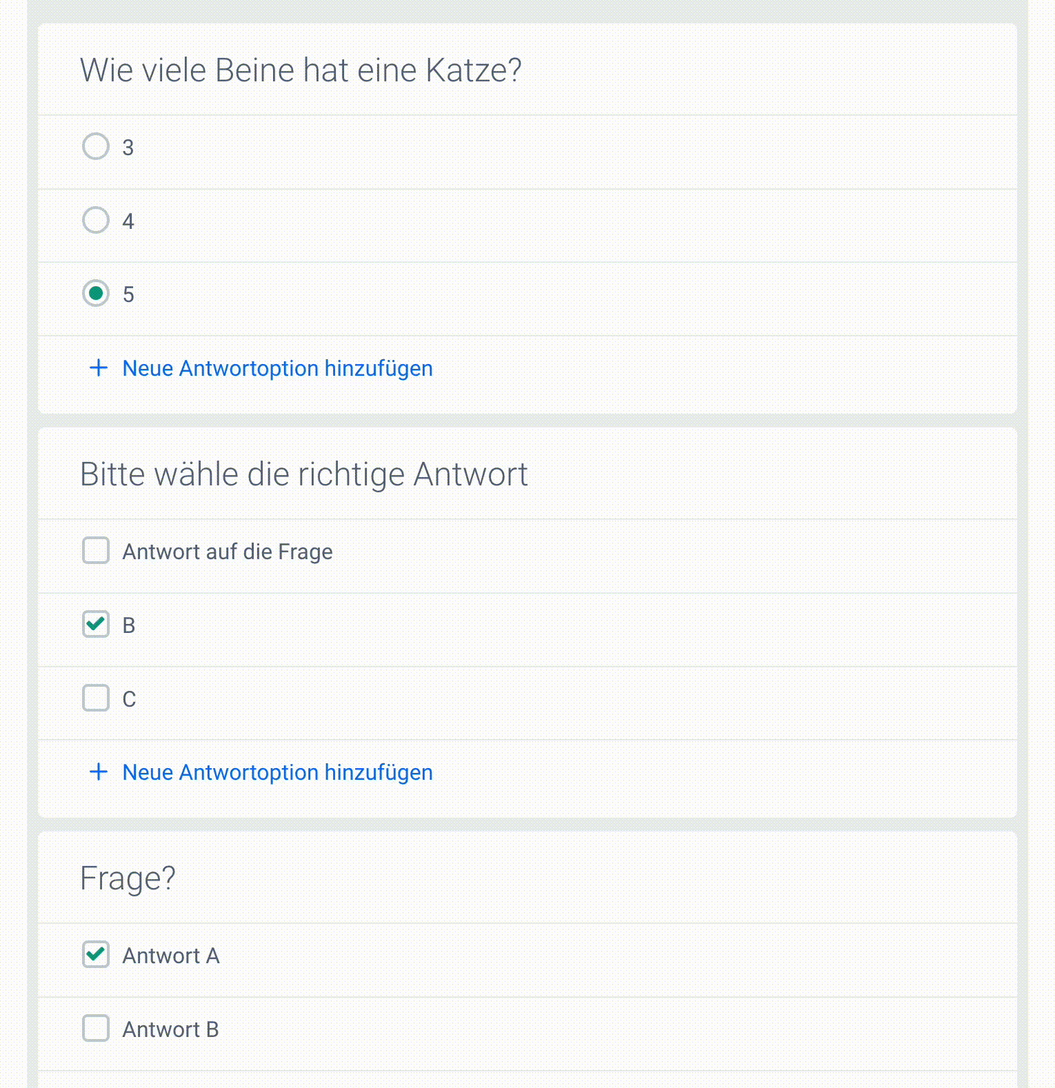Screen dimensions: 1055x1088
Task: Click the plus icon below answer C
Action: coord(99,772)
